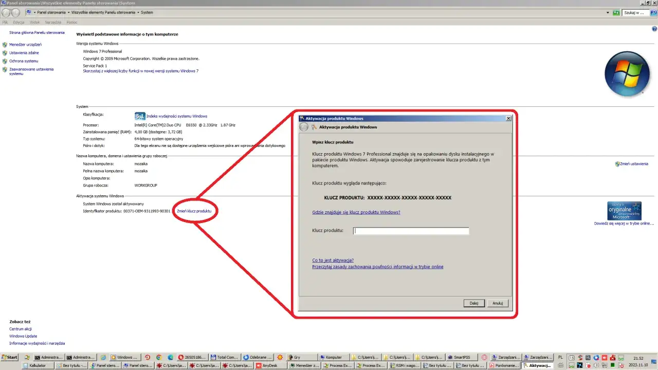Click the Klucz produktu input field

pyautogui.click(x=410, y=231)
